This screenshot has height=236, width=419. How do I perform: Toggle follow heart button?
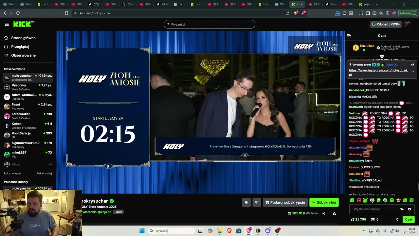(x=257, y=202)
